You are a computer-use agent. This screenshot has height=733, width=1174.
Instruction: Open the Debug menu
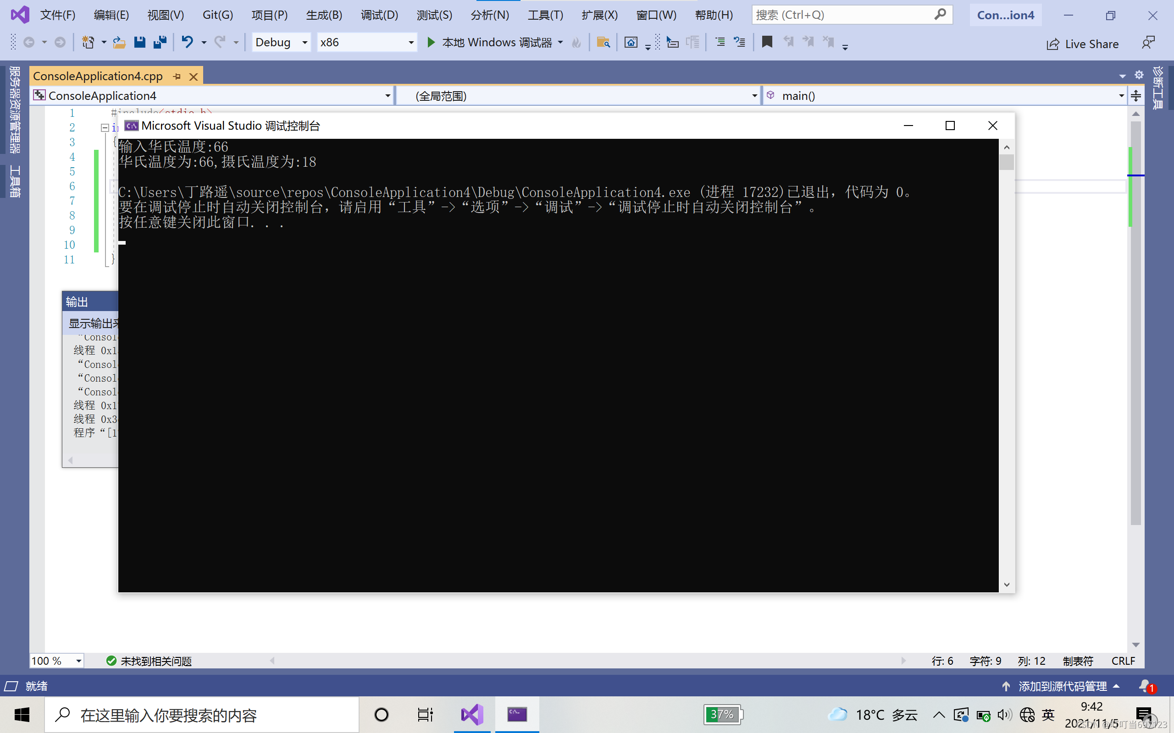(379, 15)
